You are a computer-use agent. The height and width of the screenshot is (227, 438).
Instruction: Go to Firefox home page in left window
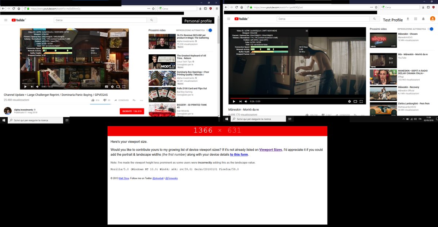coord(19,8)
